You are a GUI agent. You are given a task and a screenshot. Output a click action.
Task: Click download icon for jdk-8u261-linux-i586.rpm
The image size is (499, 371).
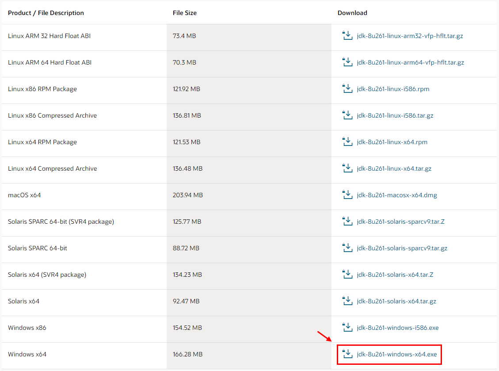coord(347,88)
